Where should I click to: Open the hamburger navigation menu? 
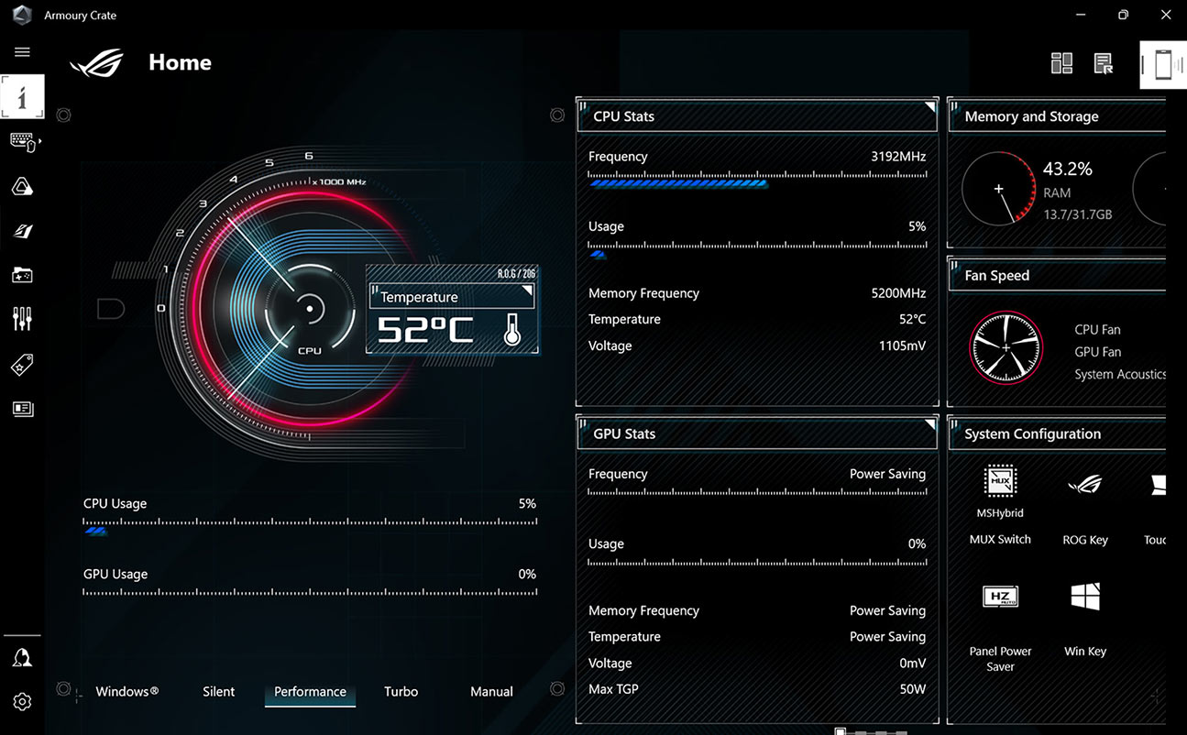tap(22, 51)
